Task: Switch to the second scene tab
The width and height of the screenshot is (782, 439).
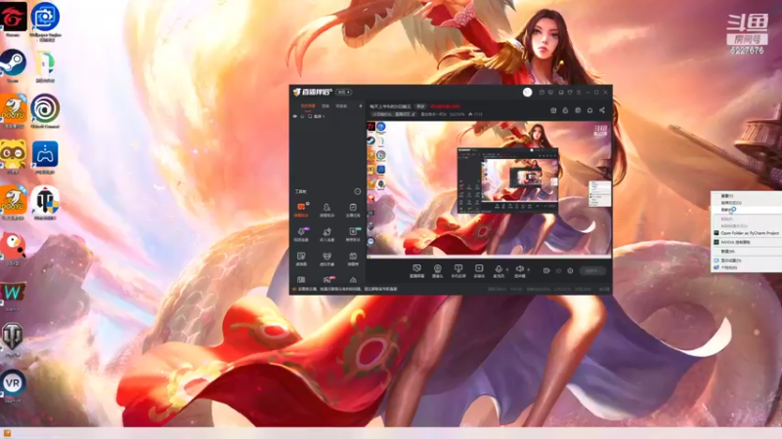Action: point(326,106)
